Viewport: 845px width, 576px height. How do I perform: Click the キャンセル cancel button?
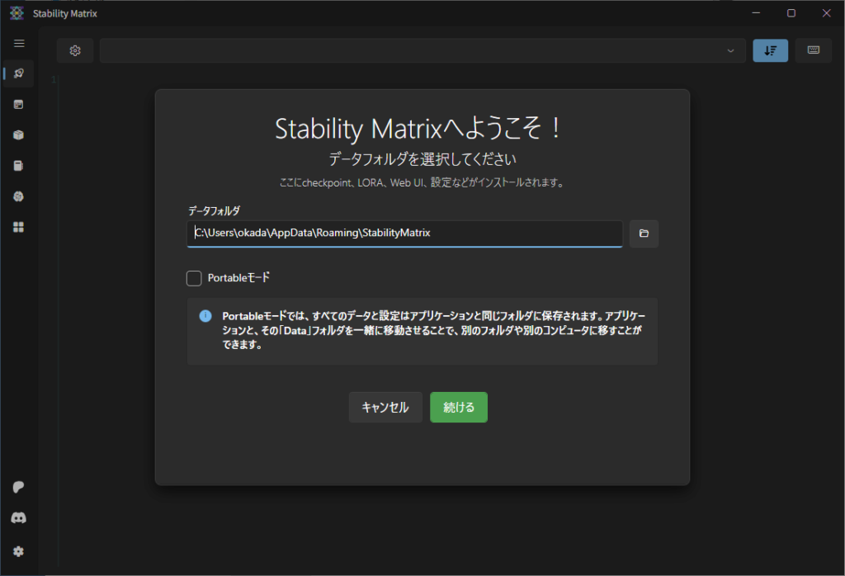click(x=385, y=408)
